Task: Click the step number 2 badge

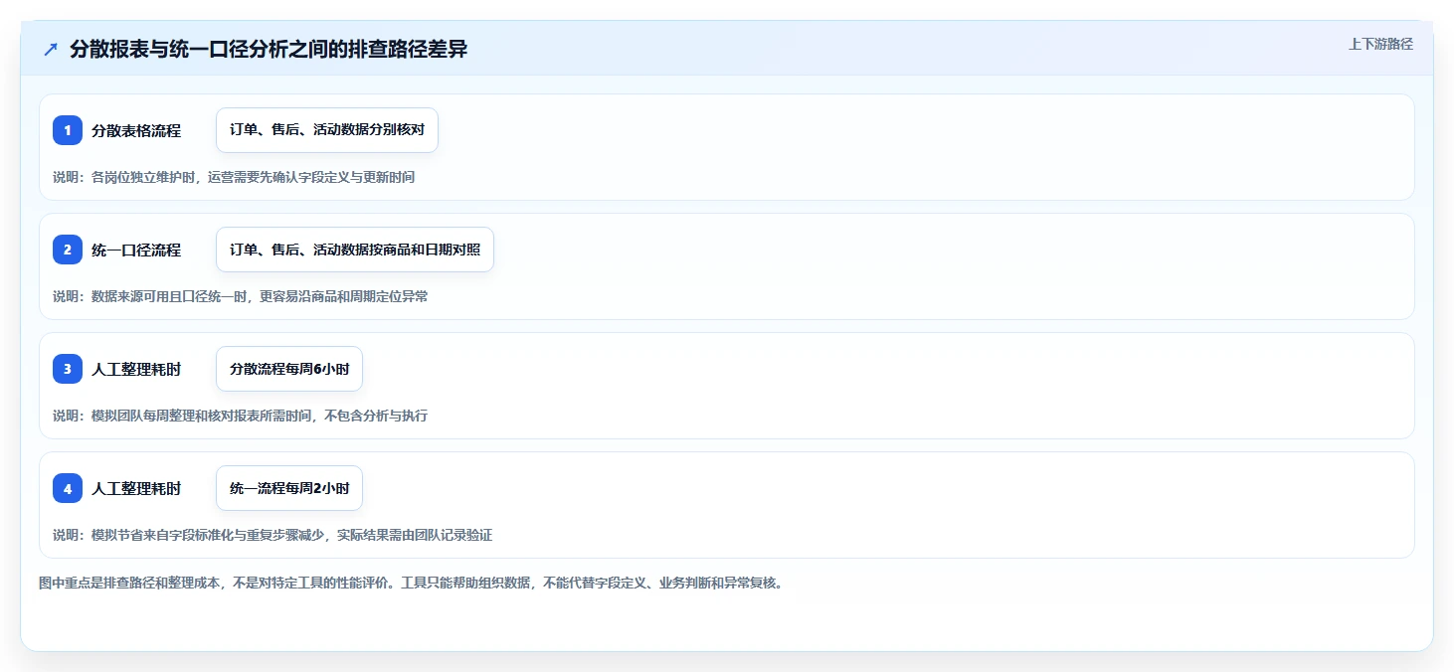Action: coord(68,250)
